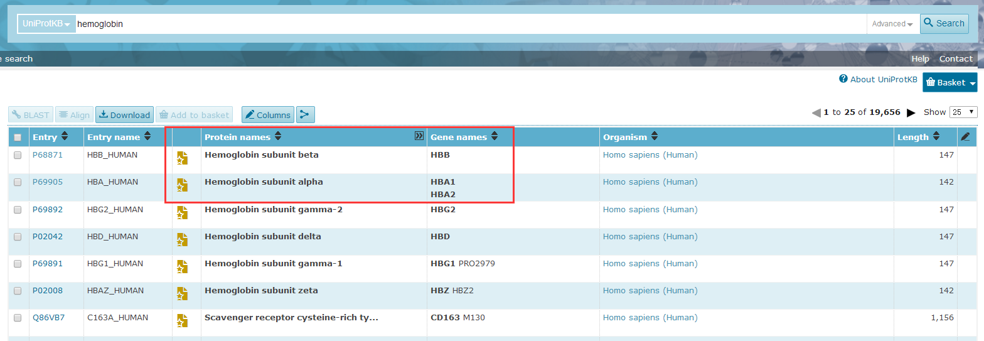The width and height of the screenshot is (984, 341).
Task: Click the Search button
Action: (x=944, y=24)
